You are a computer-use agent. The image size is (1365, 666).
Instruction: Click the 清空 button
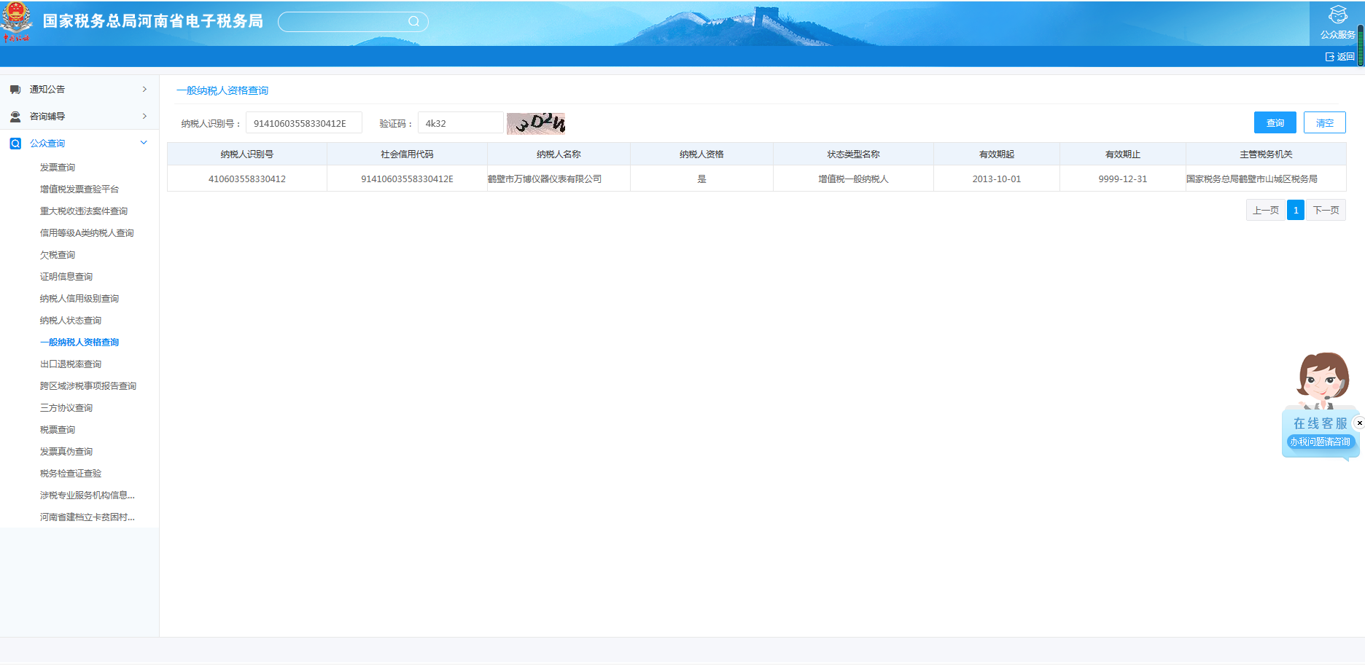pyautogui.click(x=1325, y=122)
